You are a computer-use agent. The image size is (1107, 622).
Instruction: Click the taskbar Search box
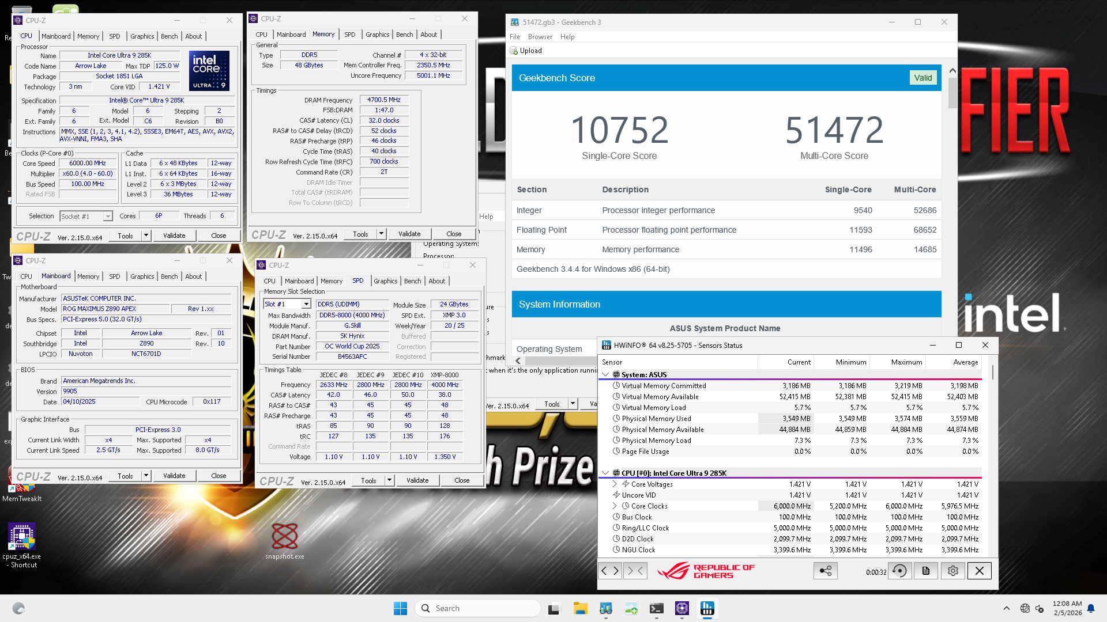point(478,608)
